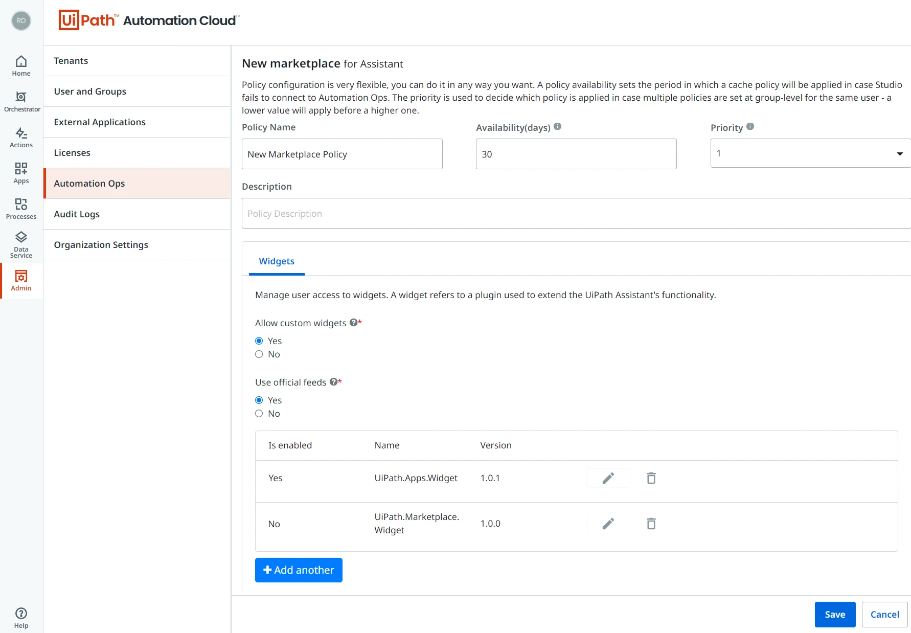Select No for Allow custom widgets

click(259, 354)
